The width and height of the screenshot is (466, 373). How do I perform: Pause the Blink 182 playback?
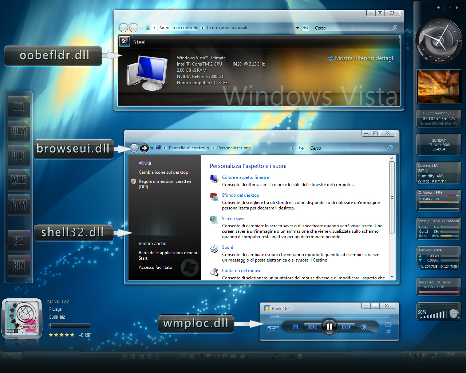point(329,327)
